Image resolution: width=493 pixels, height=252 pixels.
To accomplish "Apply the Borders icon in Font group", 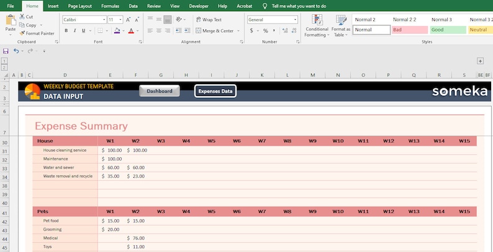I will click(100, 31).
